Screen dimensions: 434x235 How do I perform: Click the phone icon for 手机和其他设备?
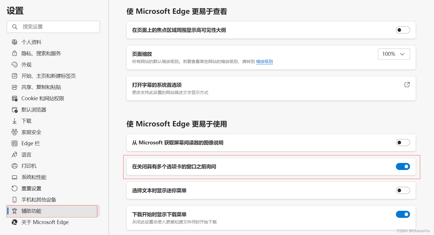14,200
